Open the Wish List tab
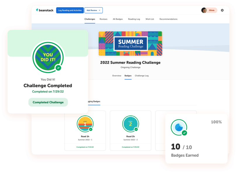 (150, 19)
